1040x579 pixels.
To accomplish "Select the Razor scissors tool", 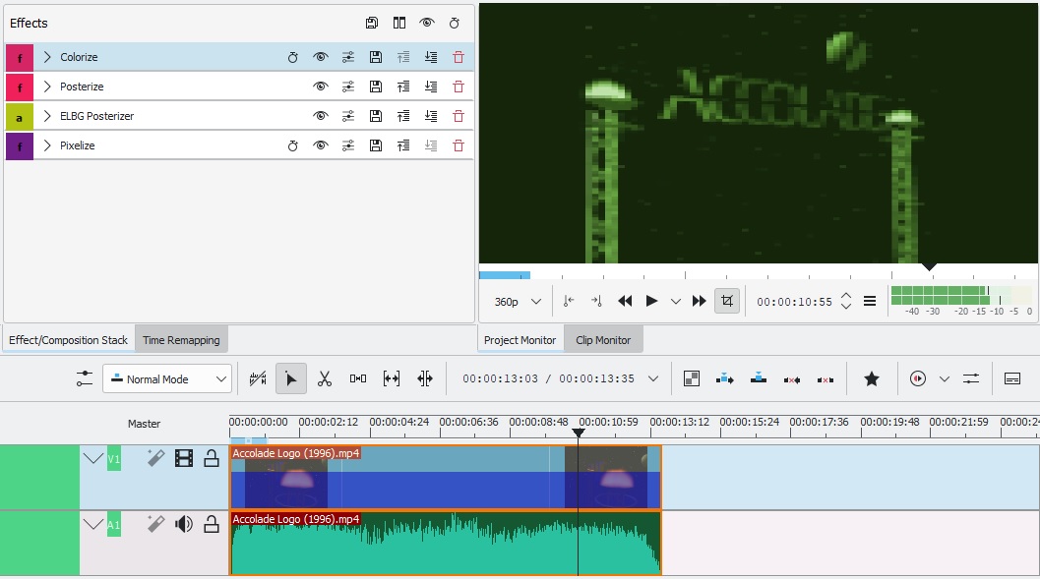I will (x=325, y=378).
